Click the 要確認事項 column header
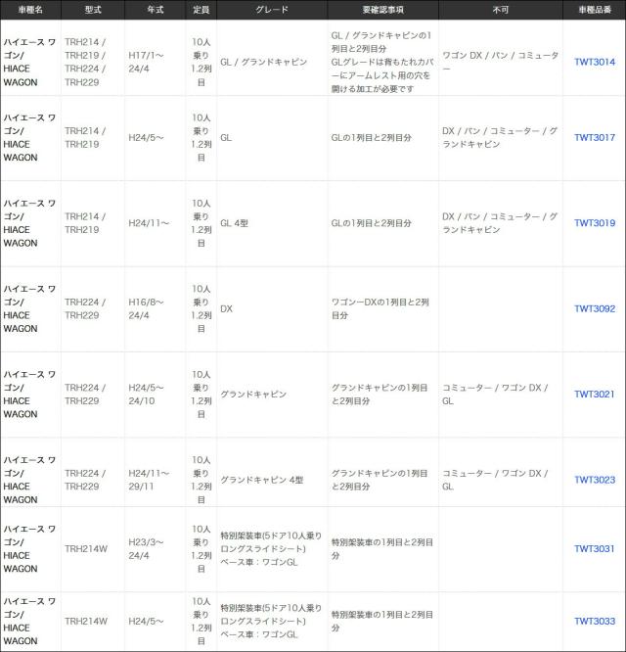626x652 pixels. pos(382,11)
